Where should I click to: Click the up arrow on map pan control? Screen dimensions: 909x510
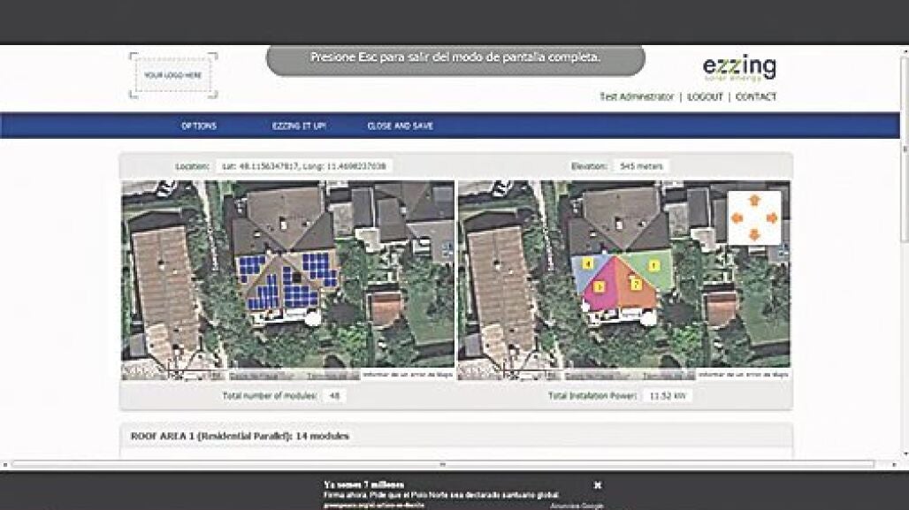coord(753,201)
